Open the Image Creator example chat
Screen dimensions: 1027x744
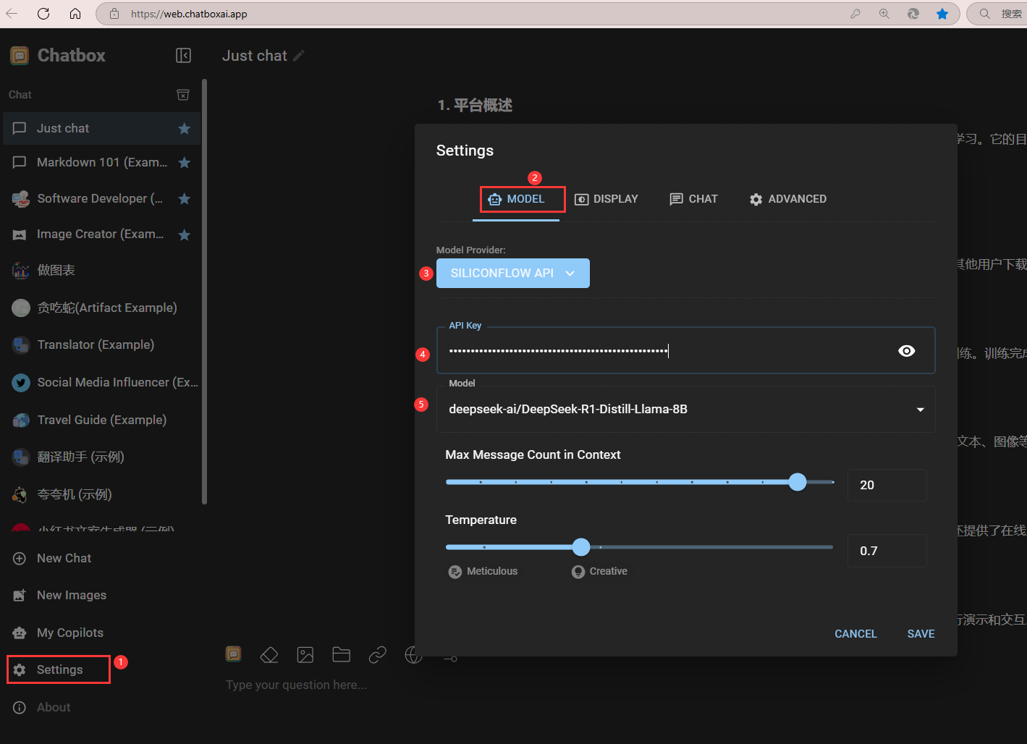pos(101,234)
